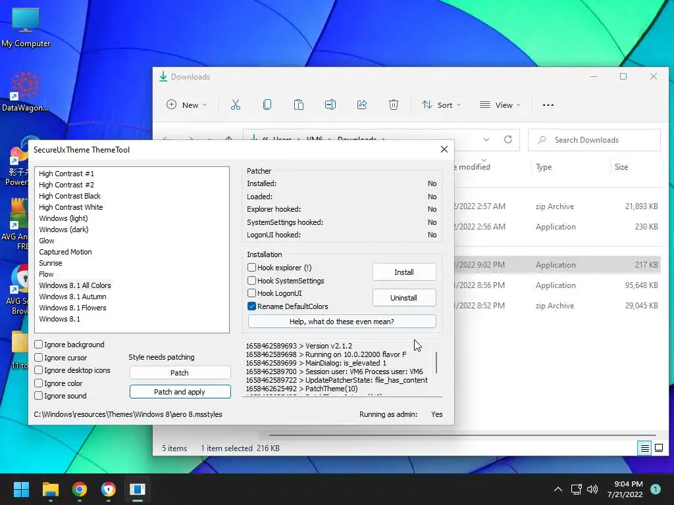Open the clock showing 9:04 PM
The width and height of the screenshot is (674, 505).
tap(625, 489)
